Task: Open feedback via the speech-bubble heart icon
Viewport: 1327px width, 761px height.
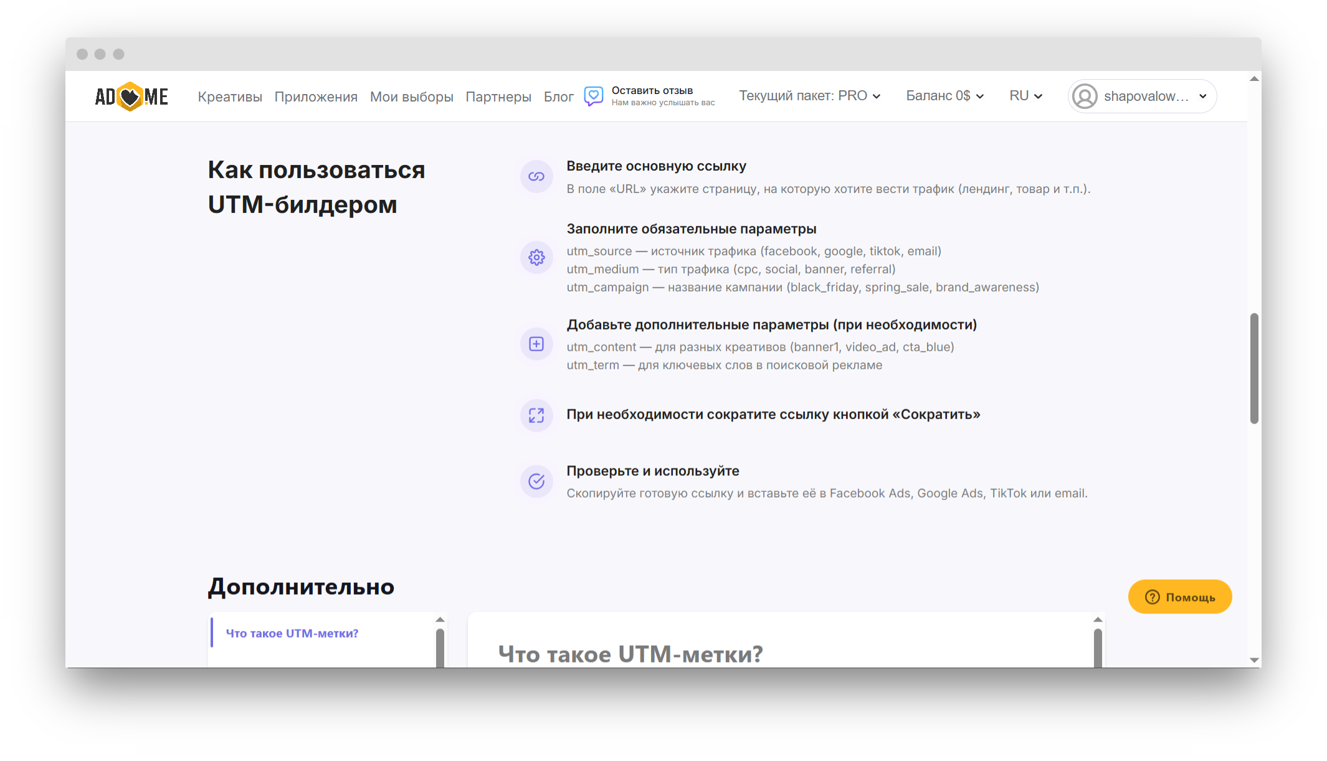Action: click(593, 96)
